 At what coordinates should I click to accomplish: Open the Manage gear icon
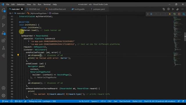3,95
